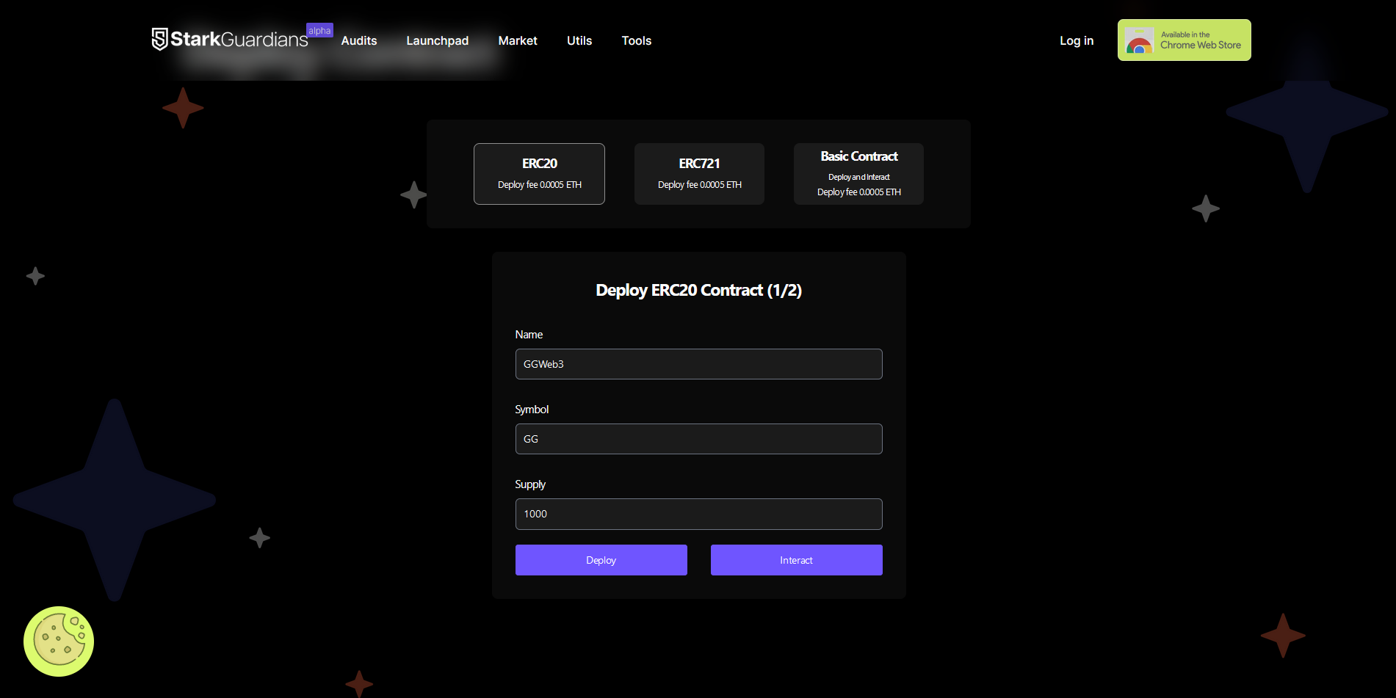1396x698 pixels.
Task: Click the Chrome logo icon
Action: tap(1139, 41)
